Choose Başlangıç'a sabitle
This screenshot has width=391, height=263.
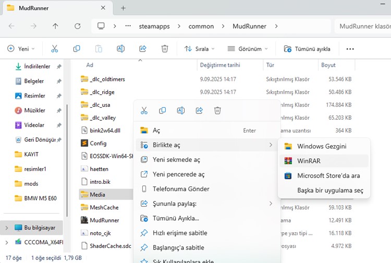(x=207, y=247)
